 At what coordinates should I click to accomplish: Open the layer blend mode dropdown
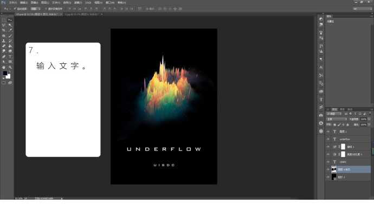click(x=337, y=119)
